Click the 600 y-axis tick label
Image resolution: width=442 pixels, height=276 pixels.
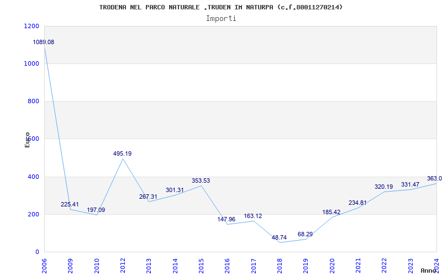click(x=33, y=139)
